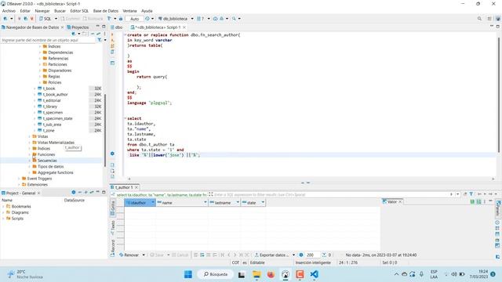Click the navigator object name filter field
This screenshot has height=282, width=502.
click(x=48, y=40)
